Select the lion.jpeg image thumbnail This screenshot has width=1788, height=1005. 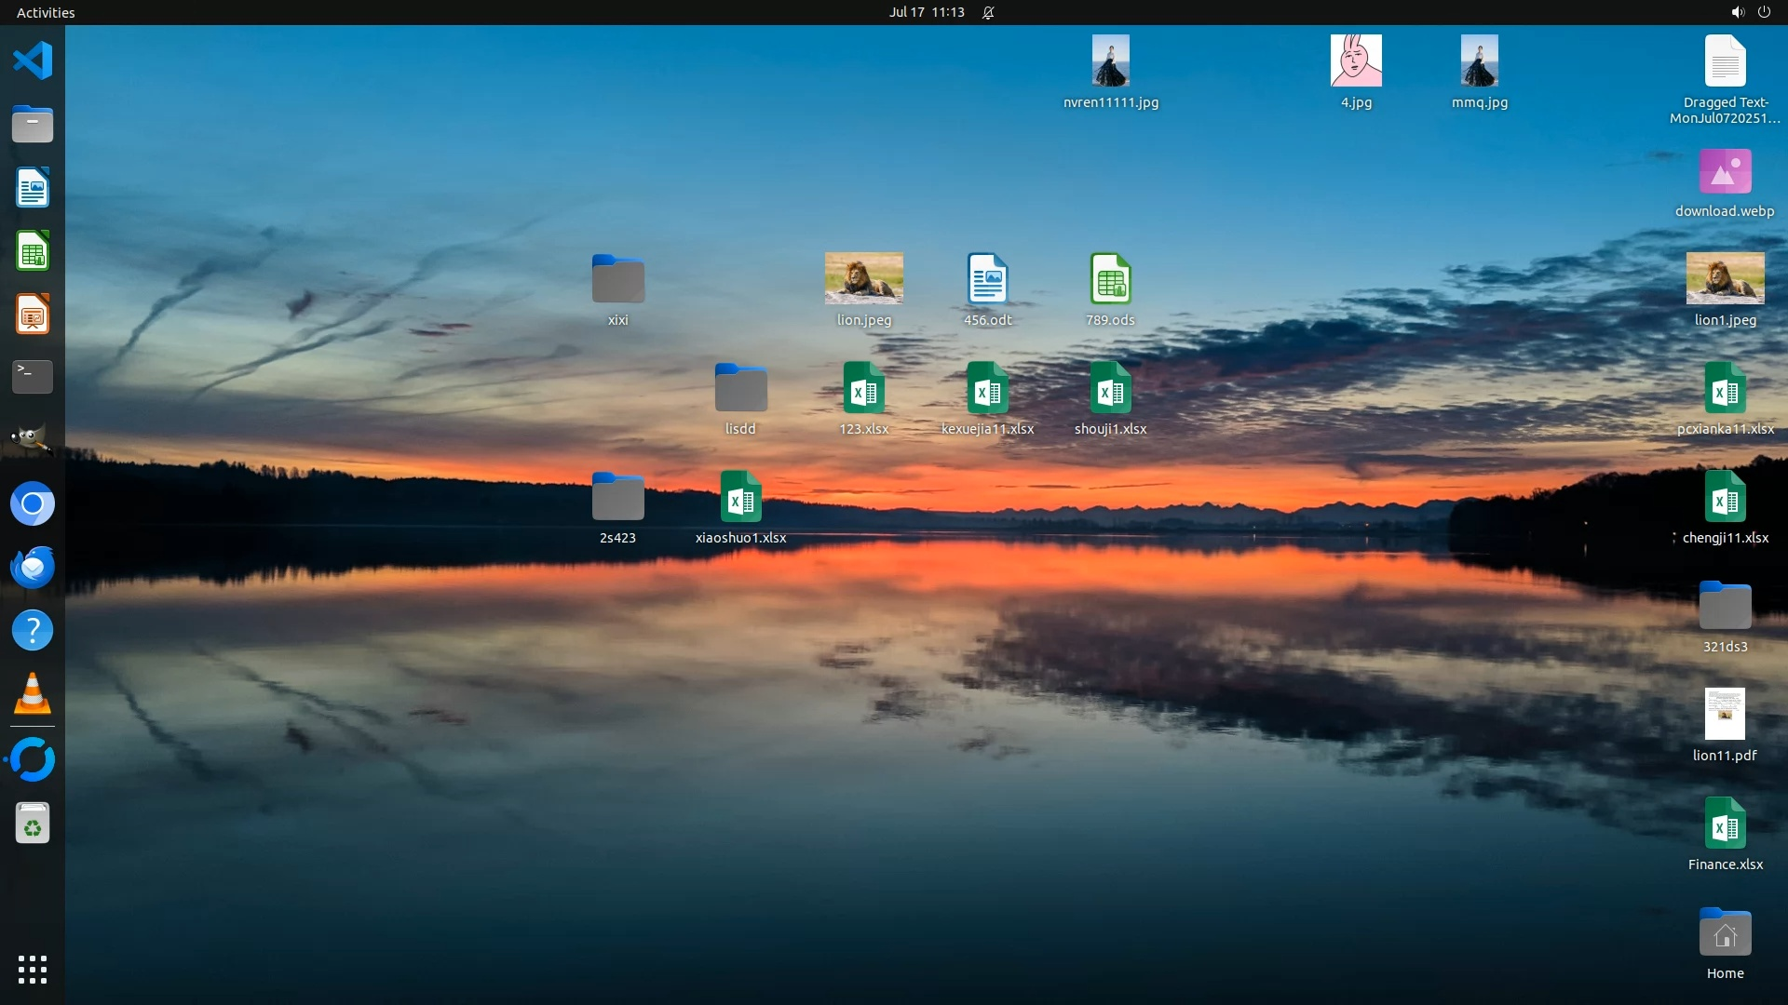(863, 279)
